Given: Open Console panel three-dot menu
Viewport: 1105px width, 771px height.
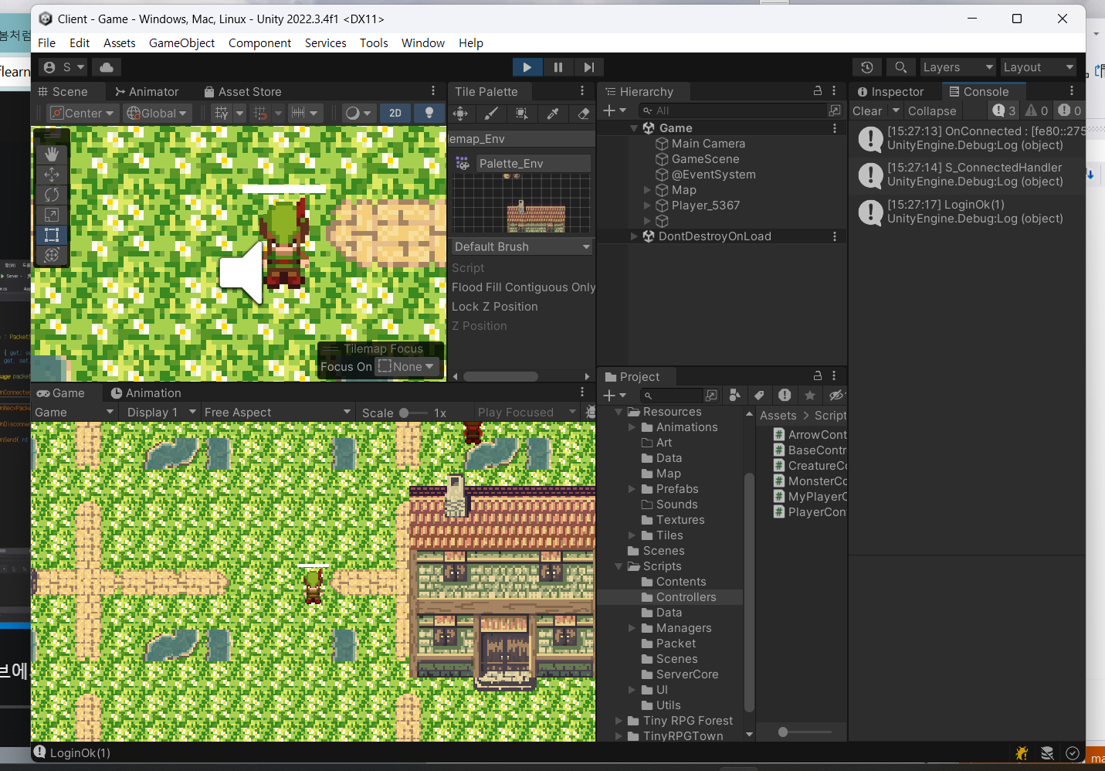Looking at the screenshot, I should 1072,91.
